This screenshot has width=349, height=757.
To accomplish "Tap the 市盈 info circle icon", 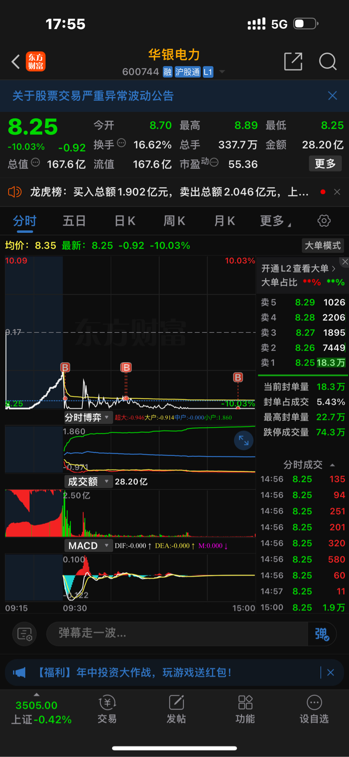I will (214, 162).
